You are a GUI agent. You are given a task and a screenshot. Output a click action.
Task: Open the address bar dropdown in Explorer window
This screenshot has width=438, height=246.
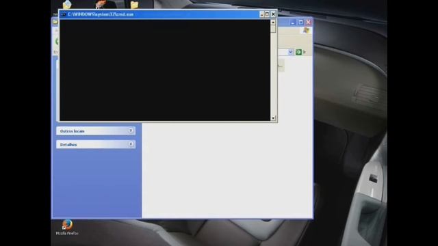tap(290, 52)
